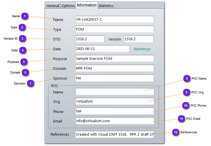Click callout badge 12 beside References
Screen dimensions: 211x146
(x=176, y=132)
